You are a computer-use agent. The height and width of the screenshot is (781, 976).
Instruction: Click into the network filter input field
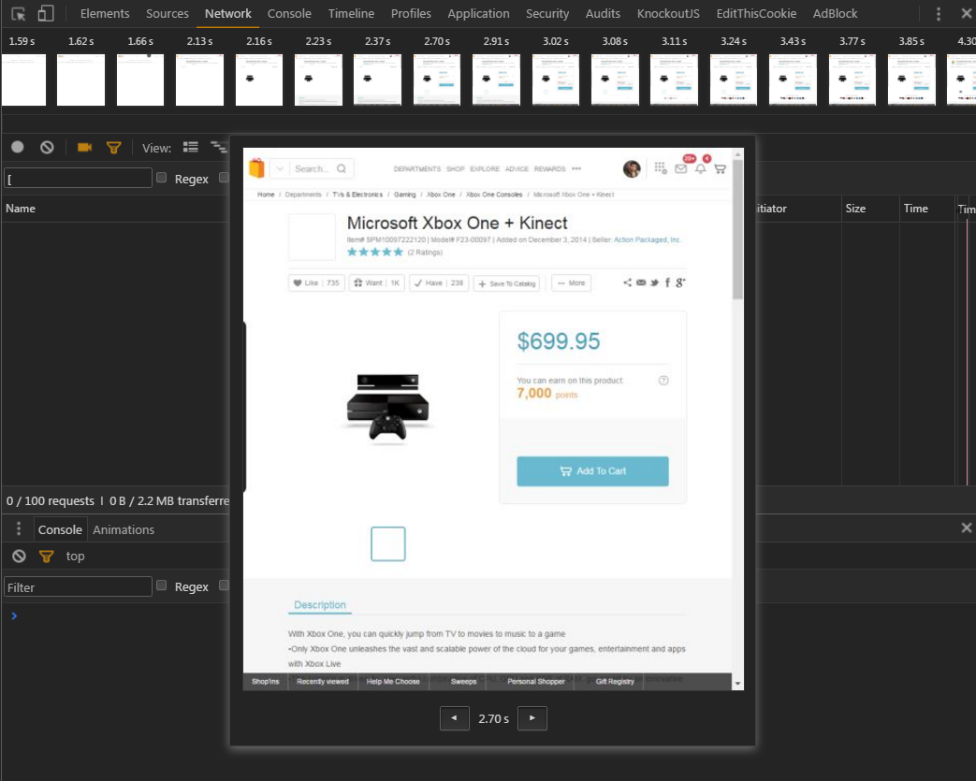click(x=79, y=179)
